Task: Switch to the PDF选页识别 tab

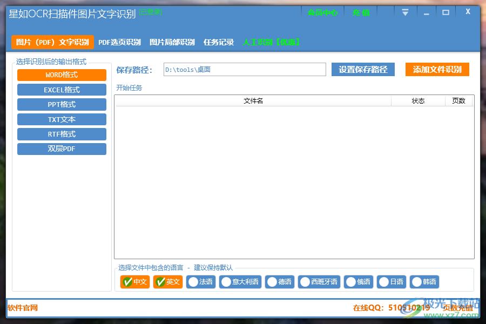Action: (118, 42)
